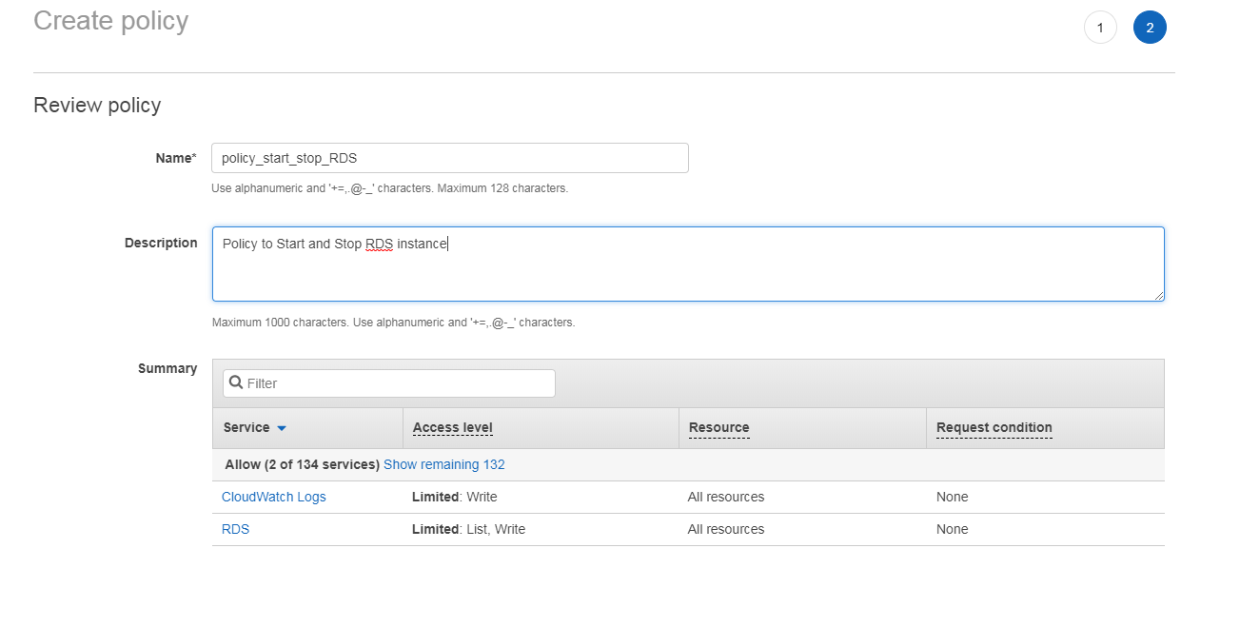Click the sort arrow beside Service
The width and height of the screenshot is (1240, 627).
pos(282,428)
